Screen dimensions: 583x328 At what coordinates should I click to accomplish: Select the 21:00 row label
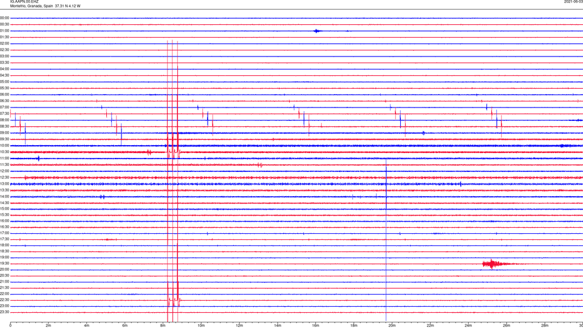(4, 281)
